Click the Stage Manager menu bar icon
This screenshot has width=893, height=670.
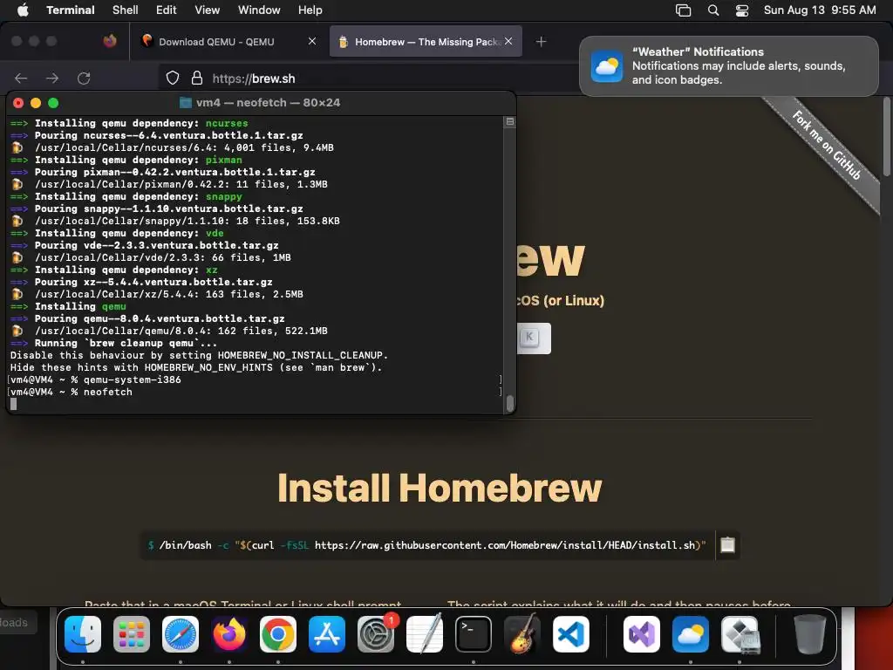point(683,10)
